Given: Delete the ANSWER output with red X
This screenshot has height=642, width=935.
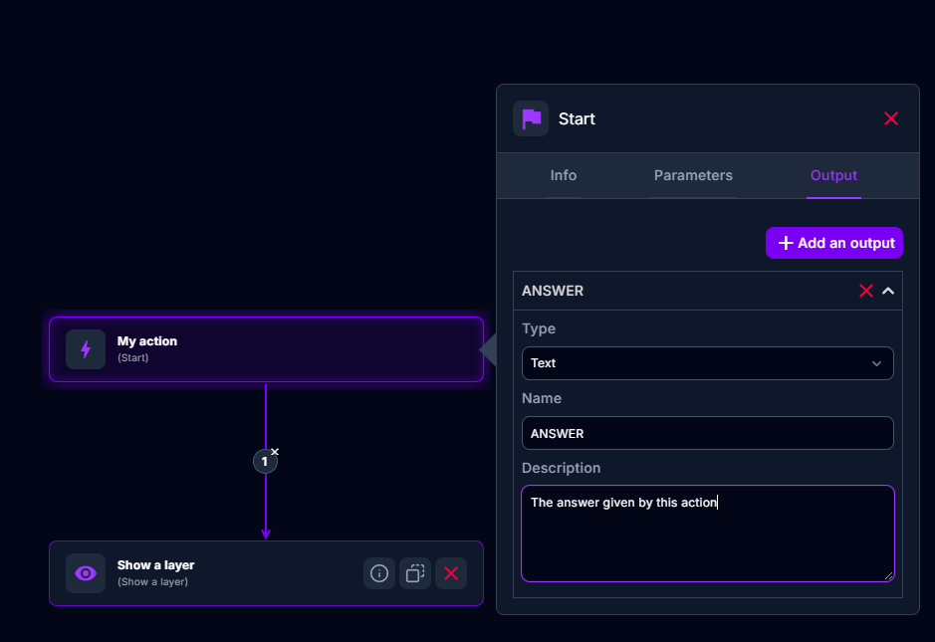Looking at the screenshot, I should coord(865,291).
